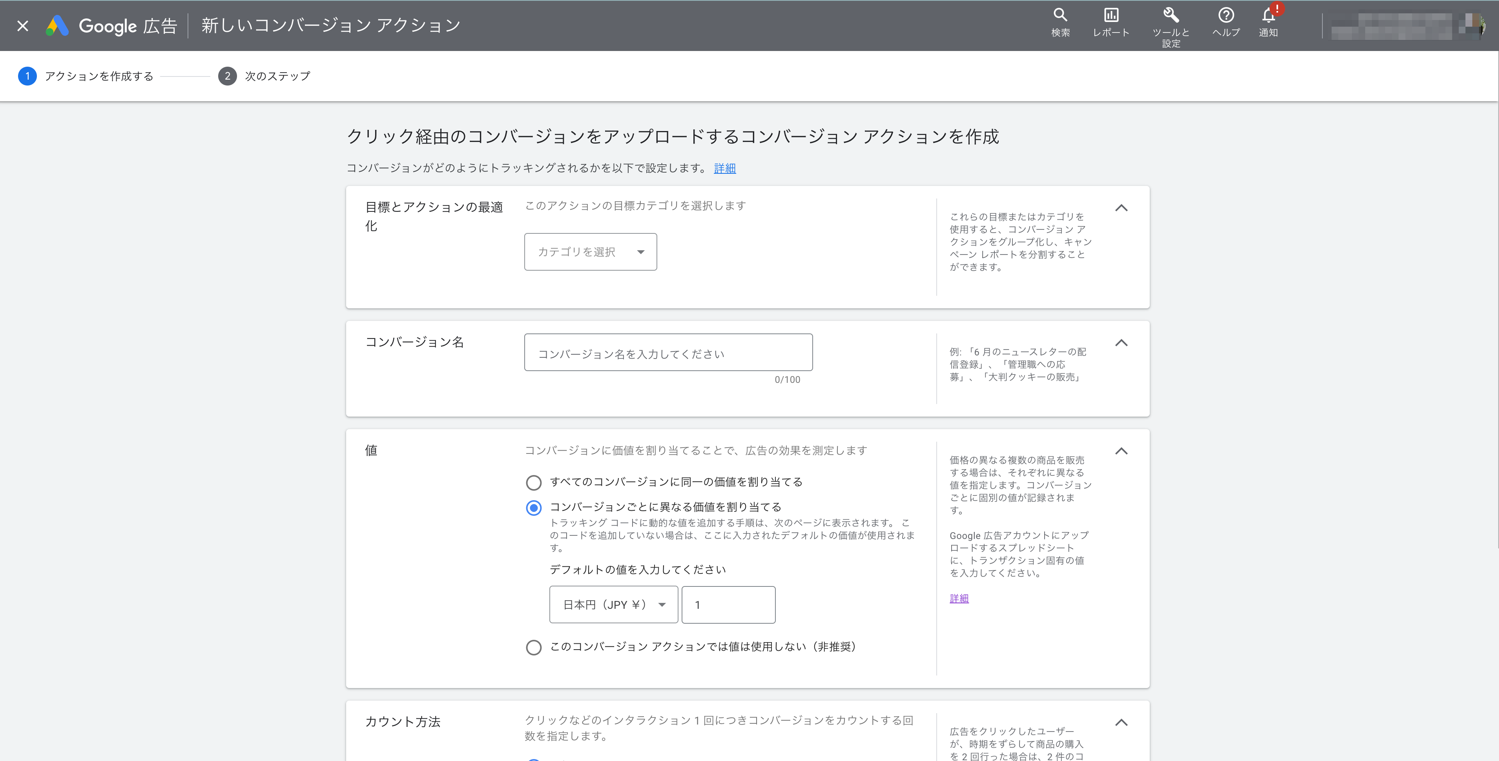Collapse the カウント方法 section
This screenshot has width=1499, height=761.
1121,723
